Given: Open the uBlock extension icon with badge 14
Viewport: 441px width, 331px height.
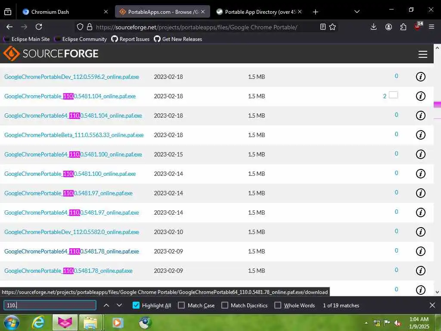Looking at the screenshot, I should pos(418,26).
